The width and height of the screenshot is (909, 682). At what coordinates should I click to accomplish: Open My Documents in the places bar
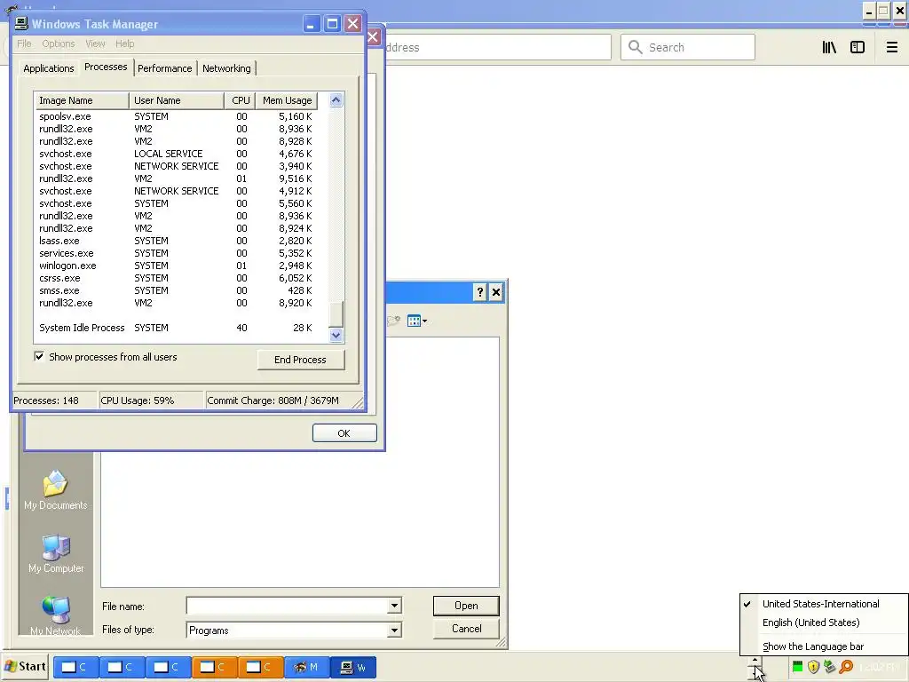click(x=56, y=490)
